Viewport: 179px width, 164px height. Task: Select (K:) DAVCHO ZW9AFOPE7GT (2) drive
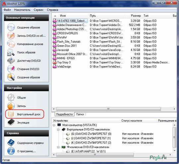click(x=91, y=143)
